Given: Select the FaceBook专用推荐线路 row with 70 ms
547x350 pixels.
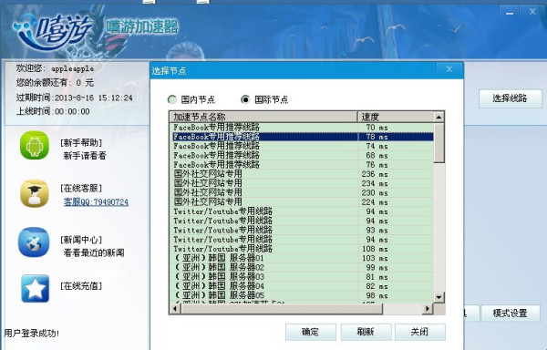Looking at the screenshot, I should tap(302, 128).
